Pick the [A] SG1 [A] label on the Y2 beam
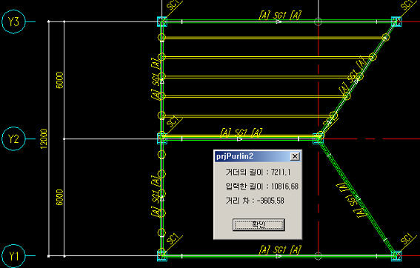This screenshot has width=420, height=268. click(x=241, y=133)
